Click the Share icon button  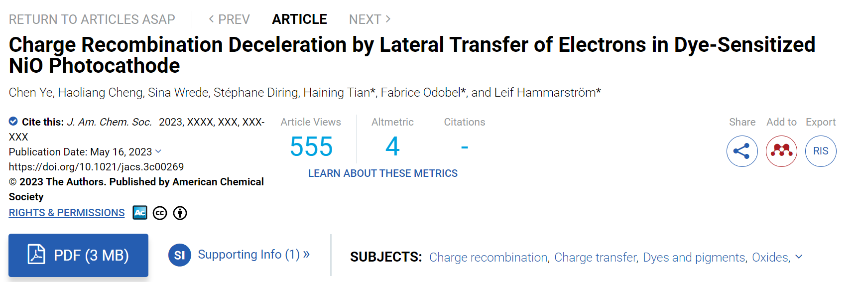coord(742,151)
